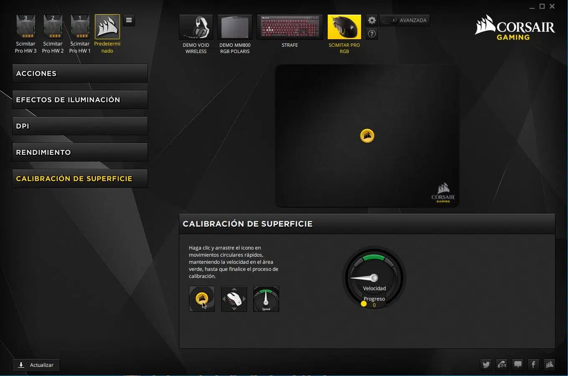Open the RENDIMIENTO section

coord(80,152)
